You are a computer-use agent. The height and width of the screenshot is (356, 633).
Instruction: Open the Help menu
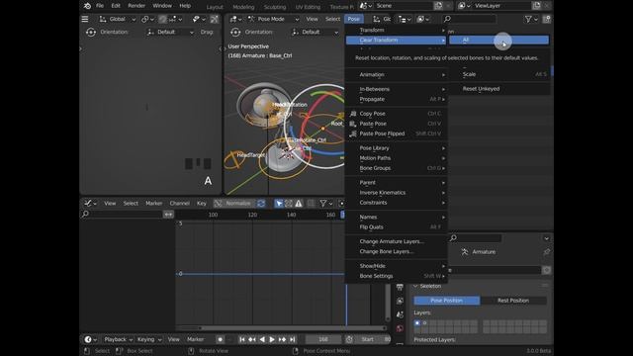point(185,6)
